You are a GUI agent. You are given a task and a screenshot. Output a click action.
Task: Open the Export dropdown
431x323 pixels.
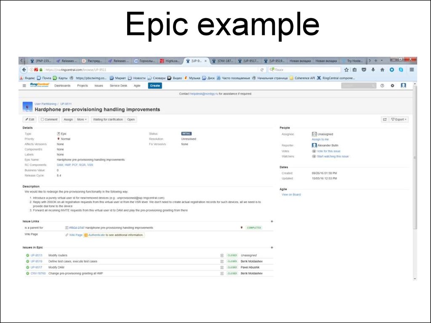[399, 119]
